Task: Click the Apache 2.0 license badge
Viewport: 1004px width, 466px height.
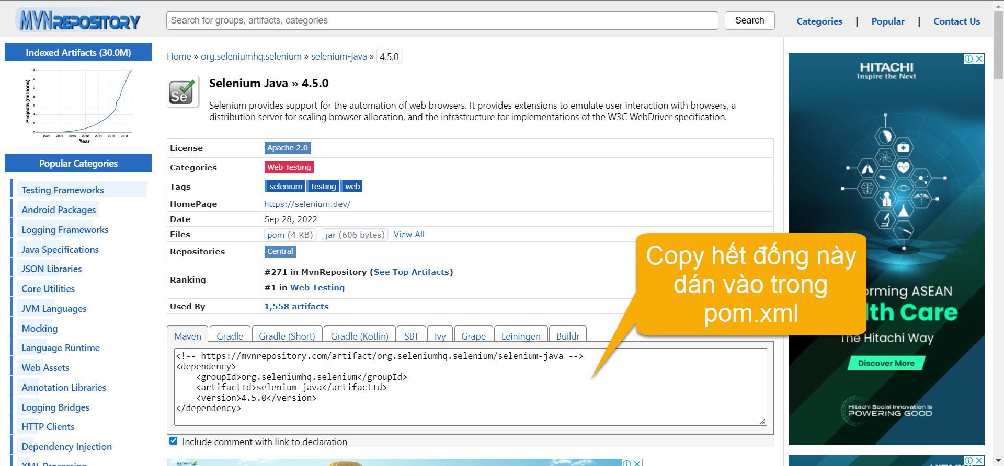Action: coord(288,148)
